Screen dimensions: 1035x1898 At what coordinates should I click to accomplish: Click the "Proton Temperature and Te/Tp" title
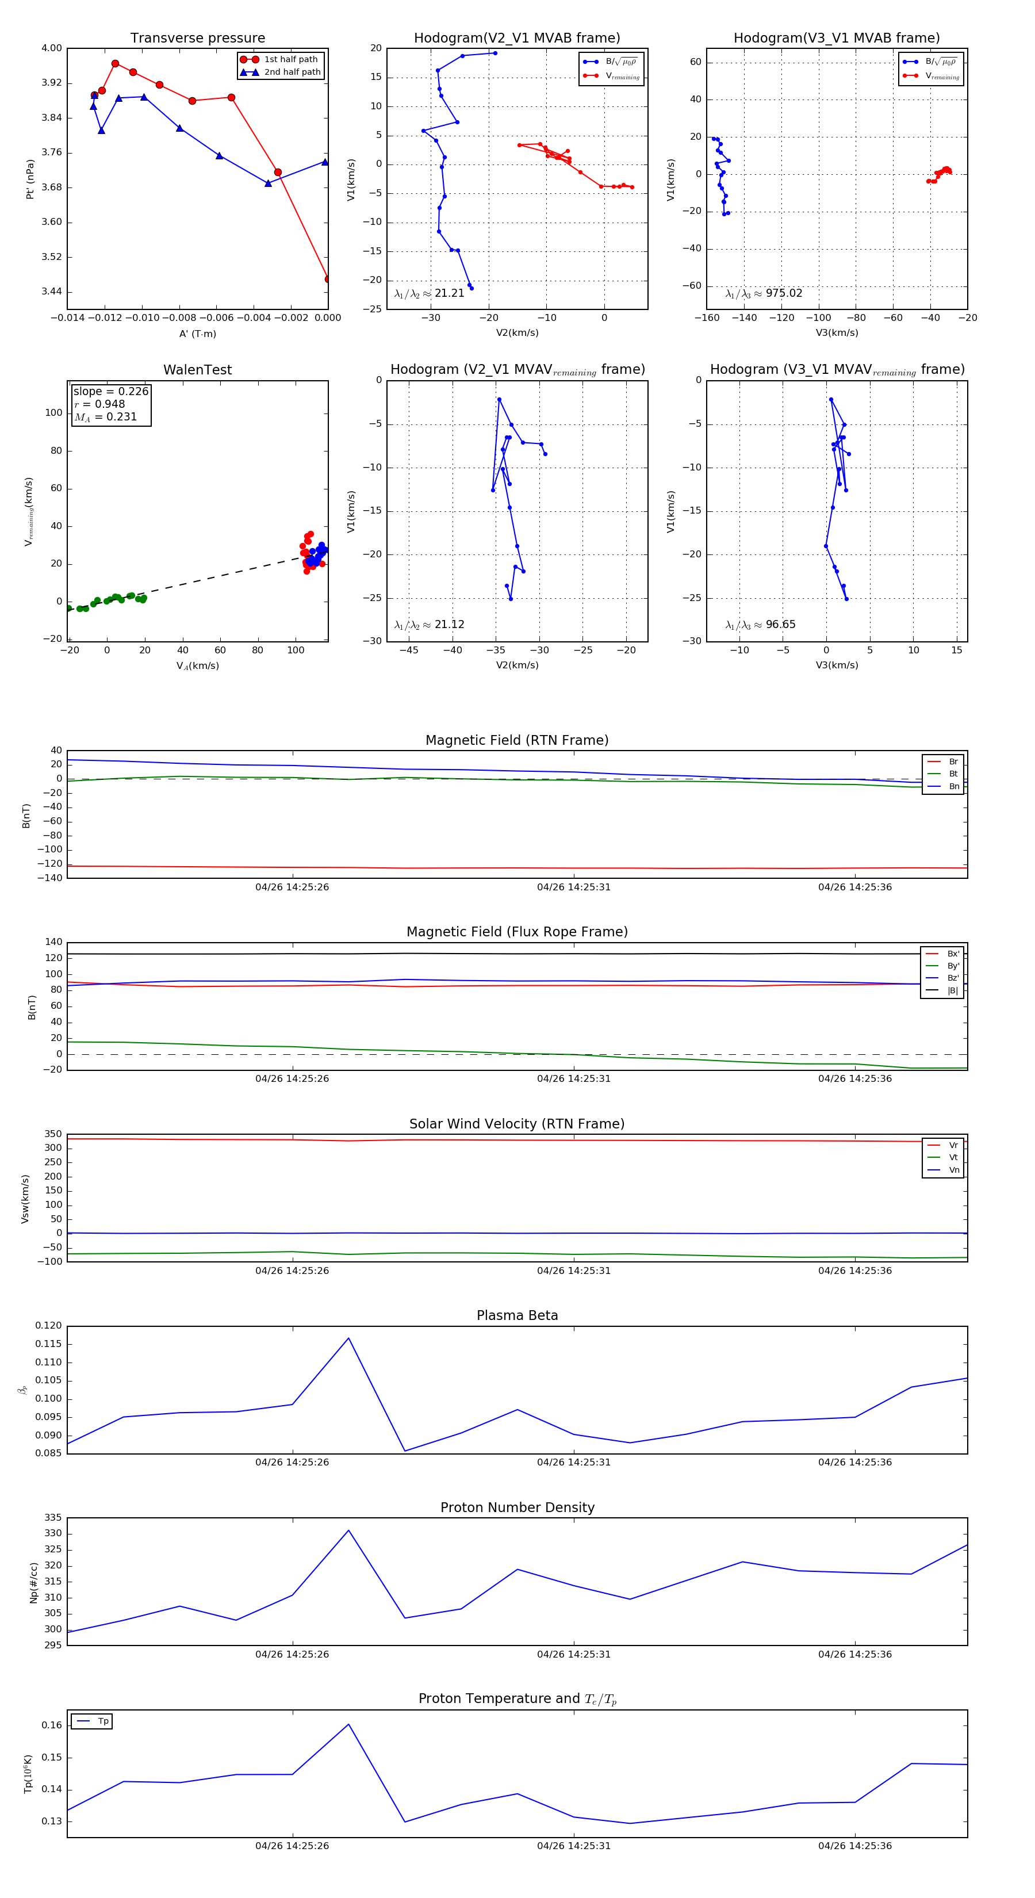point(517,1699)
